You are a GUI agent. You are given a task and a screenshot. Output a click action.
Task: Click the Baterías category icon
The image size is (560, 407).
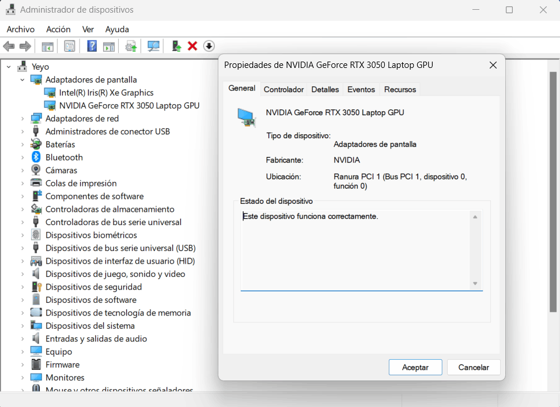(36, 144)
